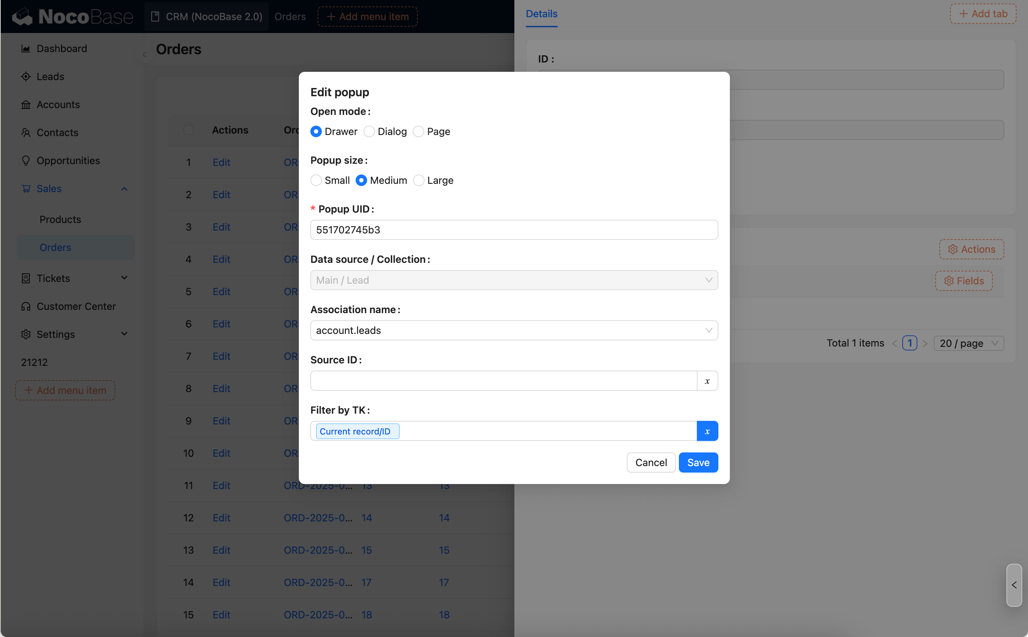The image size is (1028, 637).
Task: Select the Leads sidebar item
Action: coord(50,76)
